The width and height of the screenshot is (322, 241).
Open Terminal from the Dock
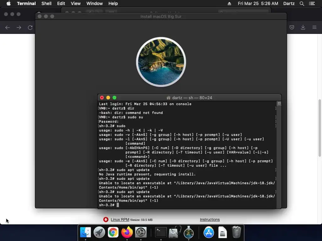[x=161, y=233]
